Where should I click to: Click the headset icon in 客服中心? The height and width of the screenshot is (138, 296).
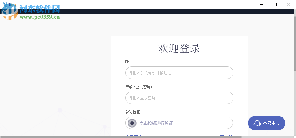[257, 123]
